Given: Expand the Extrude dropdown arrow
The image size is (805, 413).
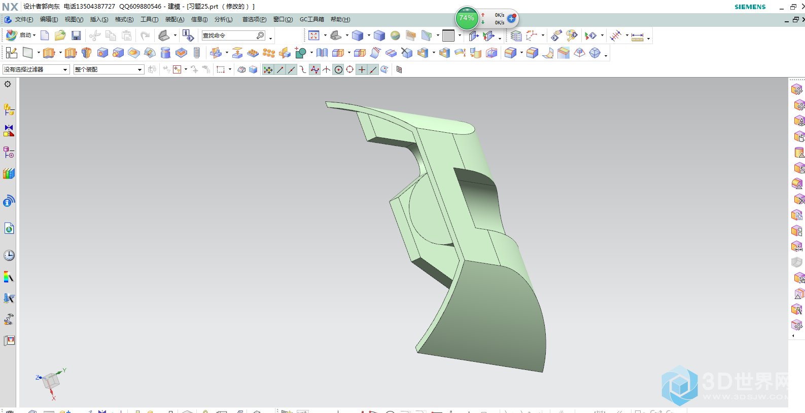Looking at the screenshot, I should pyautogui.click(x=60, y=53).
